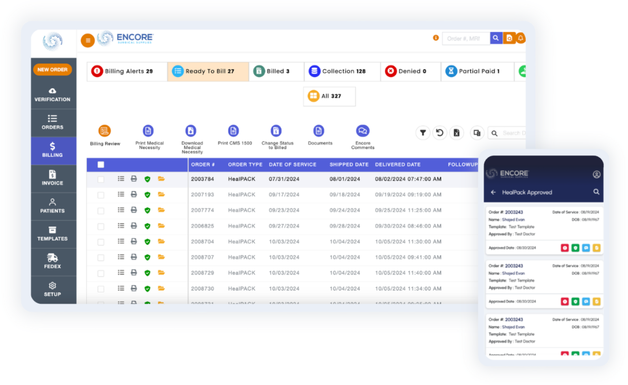Open Patients section in sidebar
628x385 pixels.
point(52,206)
